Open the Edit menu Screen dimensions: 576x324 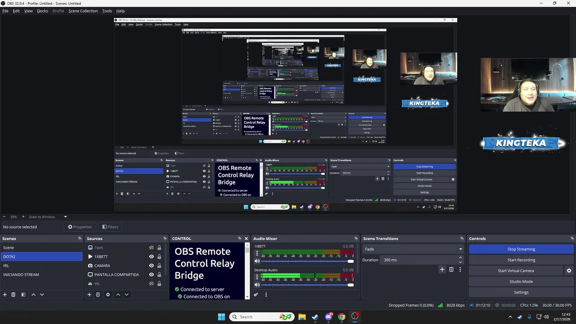tap(16, 11)
